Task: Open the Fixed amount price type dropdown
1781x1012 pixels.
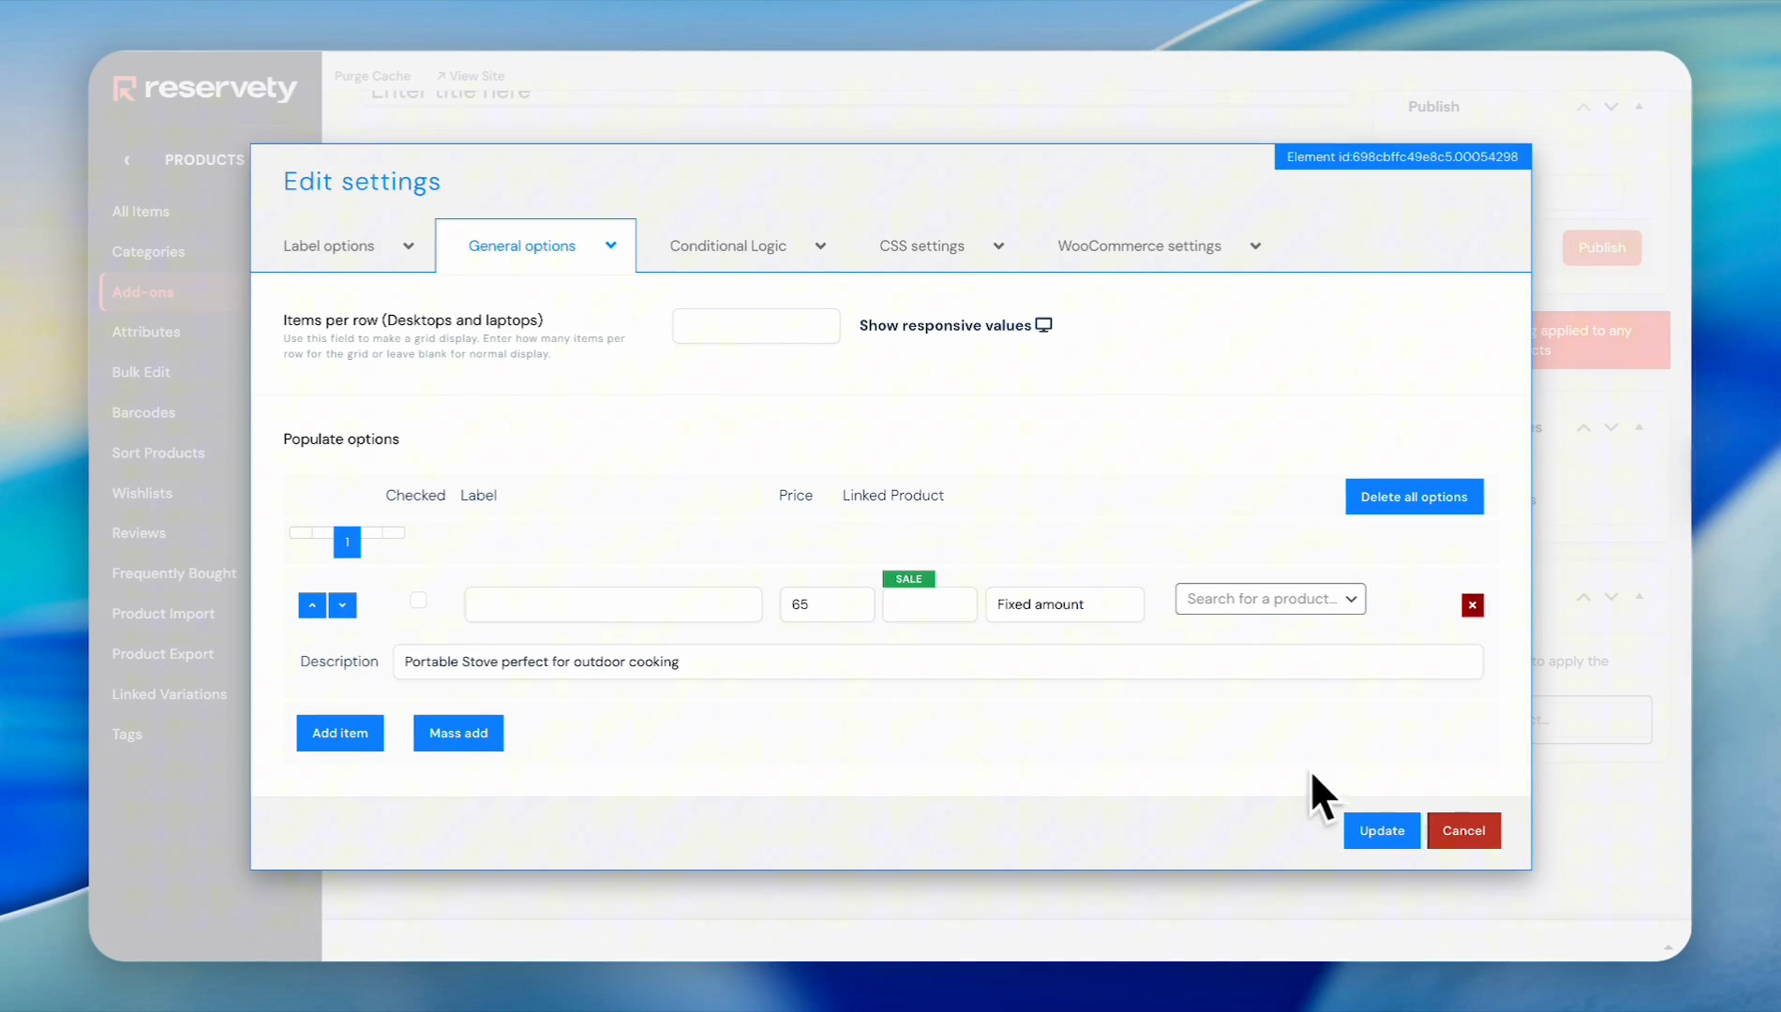Action: pos(1064,604)
